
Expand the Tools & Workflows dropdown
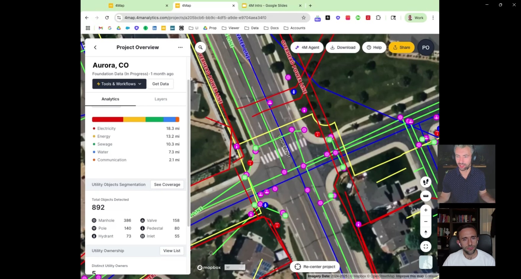[119, 84]
